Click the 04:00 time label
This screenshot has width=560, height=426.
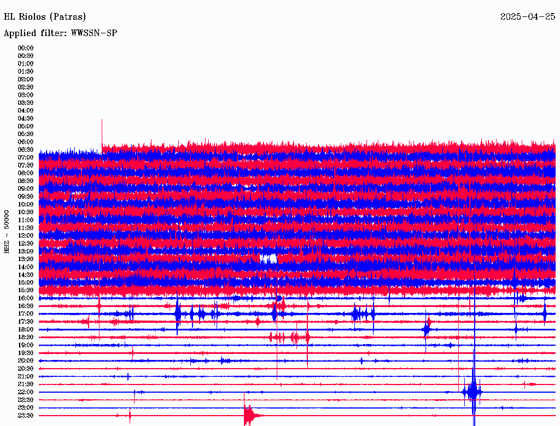[26, 111]
